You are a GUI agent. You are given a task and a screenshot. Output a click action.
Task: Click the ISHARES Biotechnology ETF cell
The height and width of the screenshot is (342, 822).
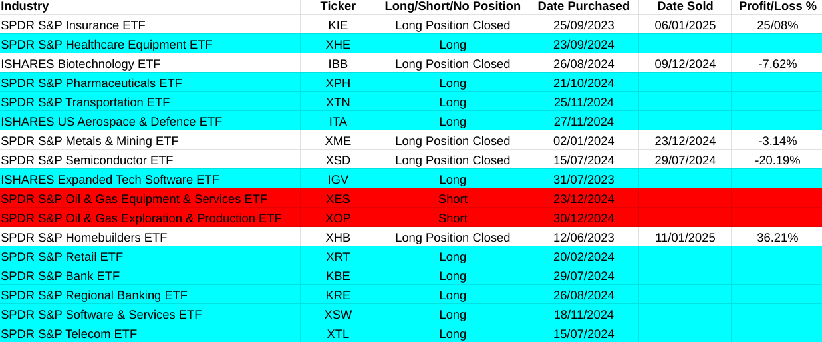(80, 64)
